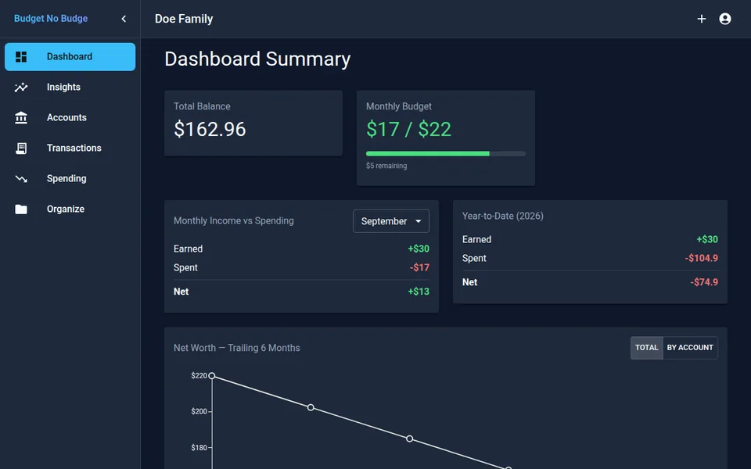Click the $180 axis label on chart
The width and height of the screenshot is (751, 469).
[x=199, y=447]
